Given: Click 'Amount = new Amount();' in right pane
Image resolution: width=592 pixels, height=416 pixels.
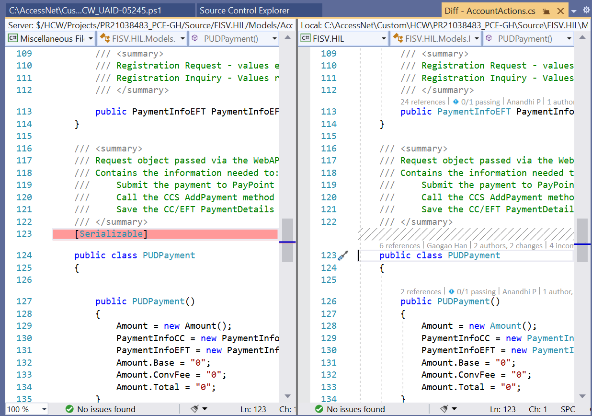Looking at the screenshot, I should [479, 326].
